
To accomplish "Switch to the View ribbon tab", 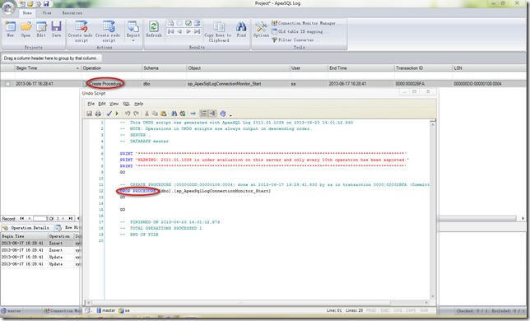I will coord(47,13).
